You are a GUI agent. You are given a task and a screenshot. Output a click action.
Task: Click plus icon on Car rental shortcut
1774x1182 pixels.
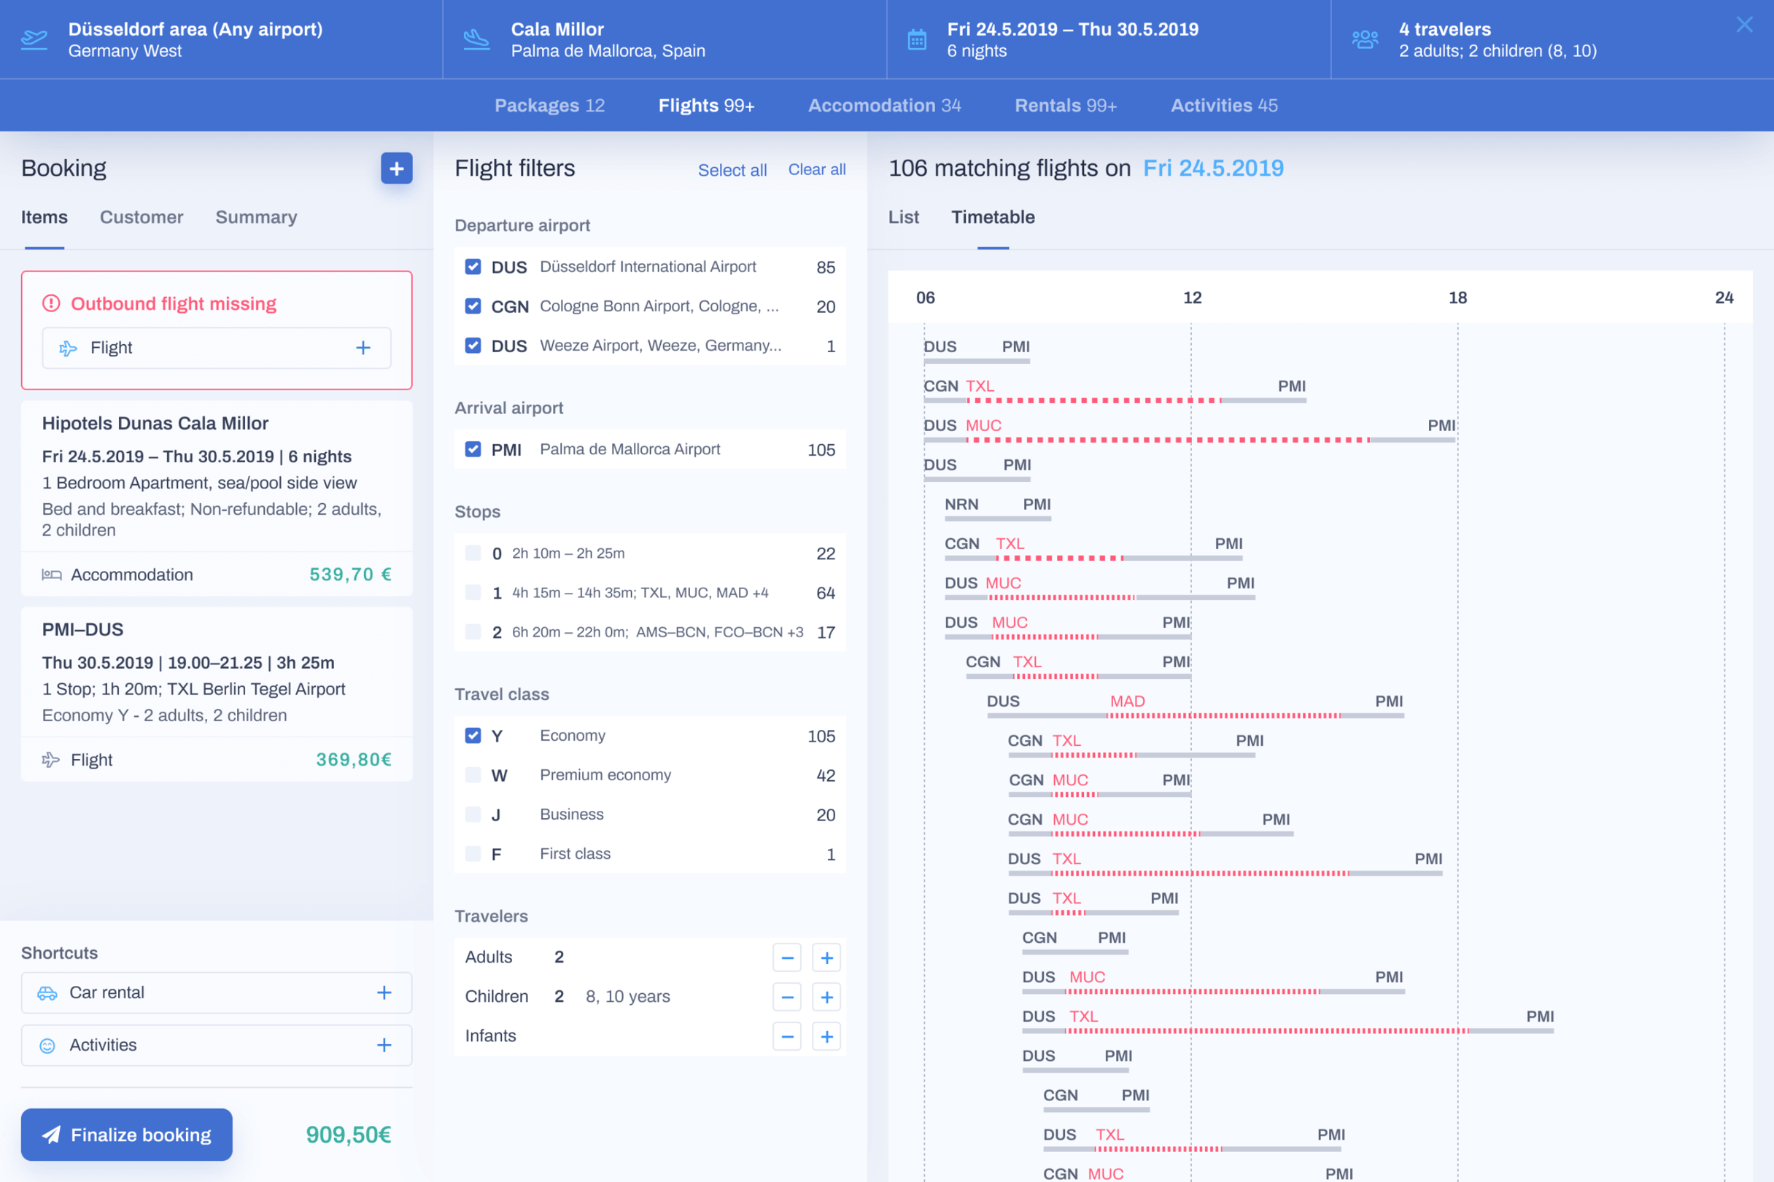pyautogui.click(x=384, y=993)
